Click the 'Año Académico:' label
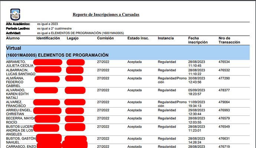The width and height of the screenshot is (256, 148). click(18, 24)
